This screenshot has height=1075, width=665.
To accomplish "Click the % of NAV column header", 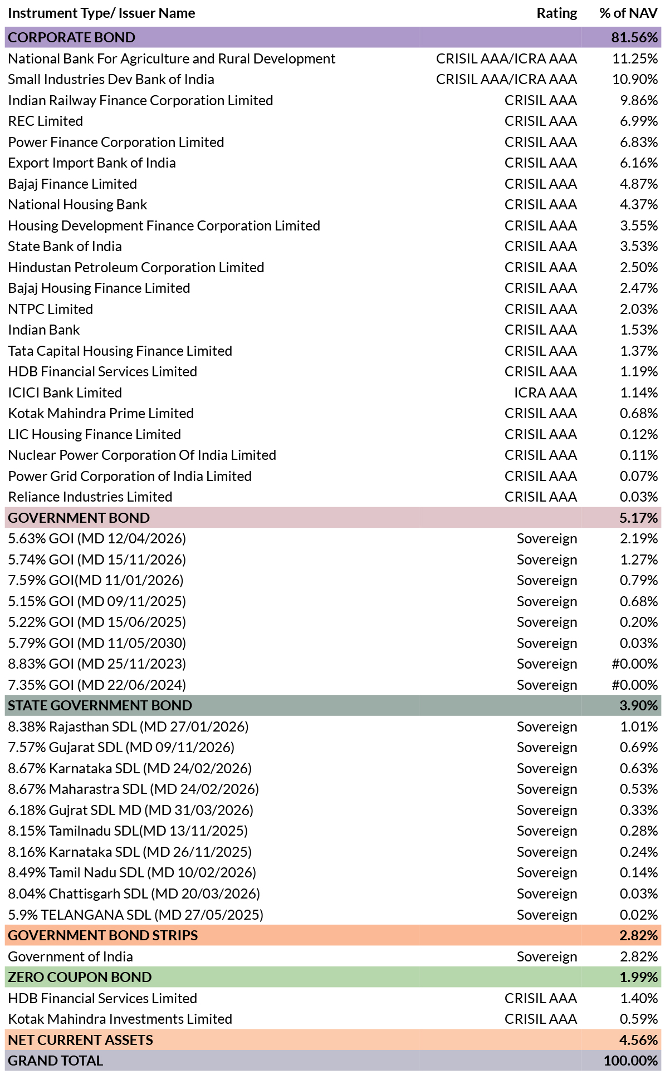I will tap(628, 13).
